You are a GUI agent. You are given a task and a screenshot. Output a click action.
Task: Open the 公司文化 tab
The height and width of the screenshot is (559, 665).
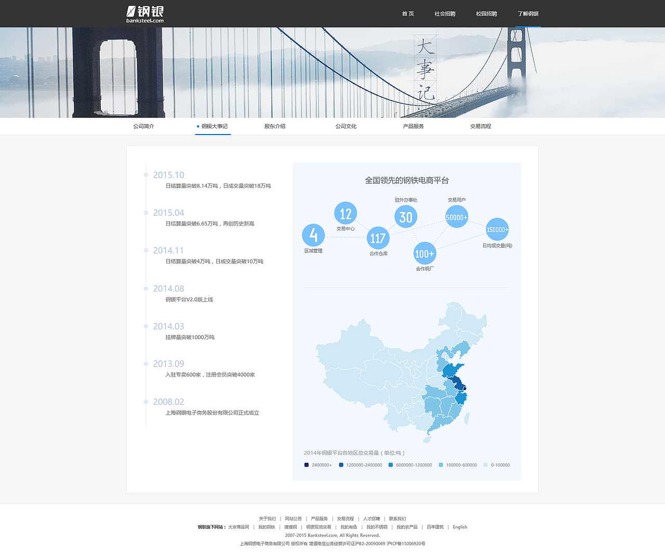point(346,126)
